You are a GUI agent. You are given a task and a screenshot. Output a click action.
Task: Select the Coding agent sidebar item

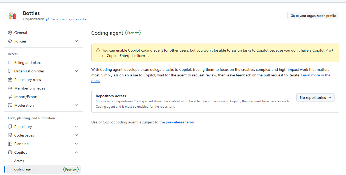(43, 169)
